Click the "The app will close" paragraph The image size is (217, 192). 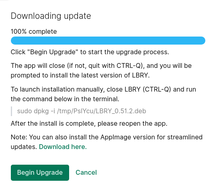tap(101, 70)
